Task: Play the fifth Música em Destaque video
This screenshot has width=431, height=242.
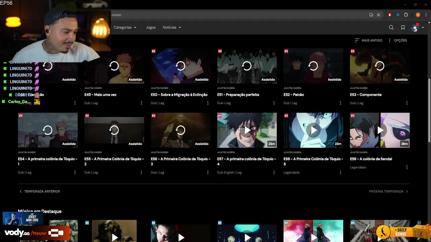Action: point(313,231)
